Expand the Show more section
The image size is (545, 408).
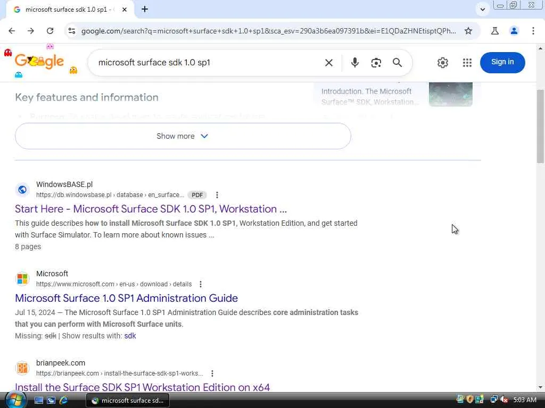[183, 136]
